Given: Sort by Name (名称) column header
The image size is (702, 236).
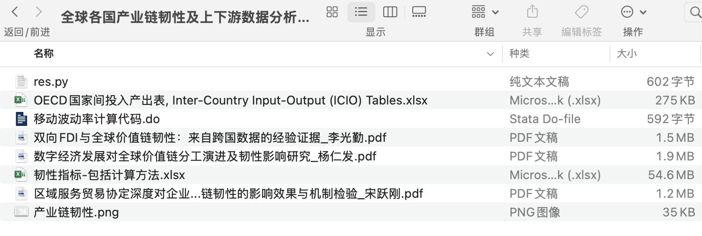Looking at the screenshot, I should pos(44,54).
